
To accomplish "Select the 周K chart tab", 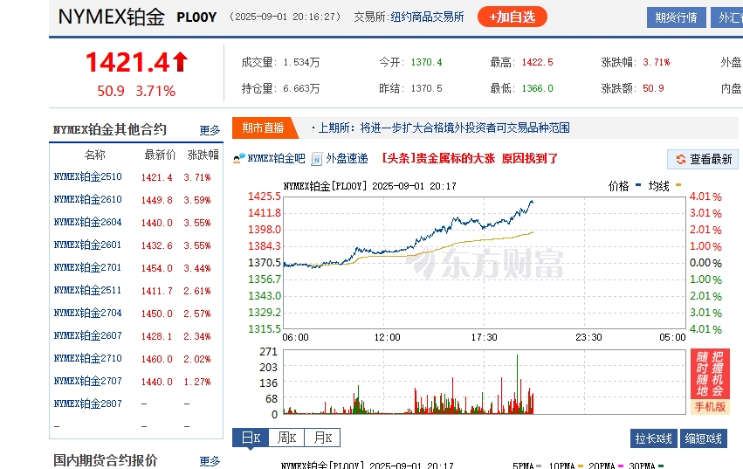I will pos(286,438).
